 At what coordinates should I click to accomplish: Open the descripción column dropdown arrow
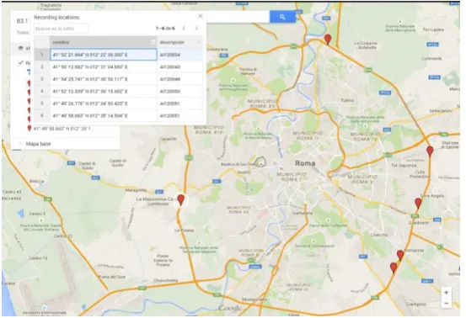point(199,42)
